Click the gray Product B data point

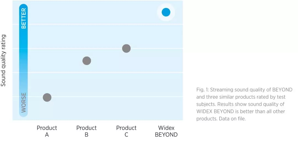tap(87, 61)
